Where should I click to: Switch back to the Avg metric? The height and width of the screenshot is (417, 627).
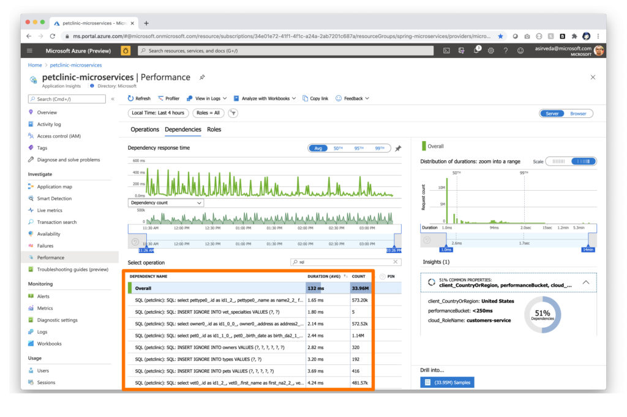pyautogui.click(x=318, y=148)
